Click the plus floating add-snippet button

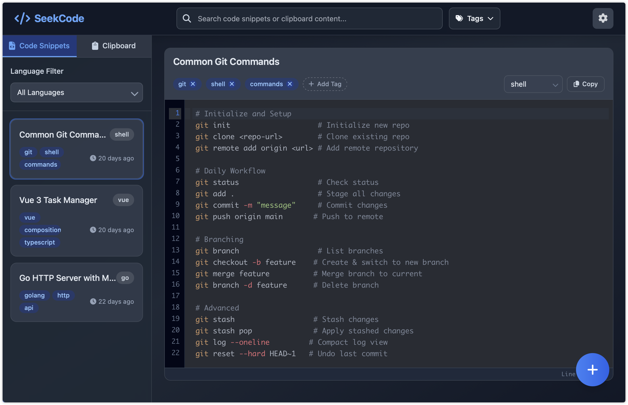pyautogui.click(x=592, y=369)
